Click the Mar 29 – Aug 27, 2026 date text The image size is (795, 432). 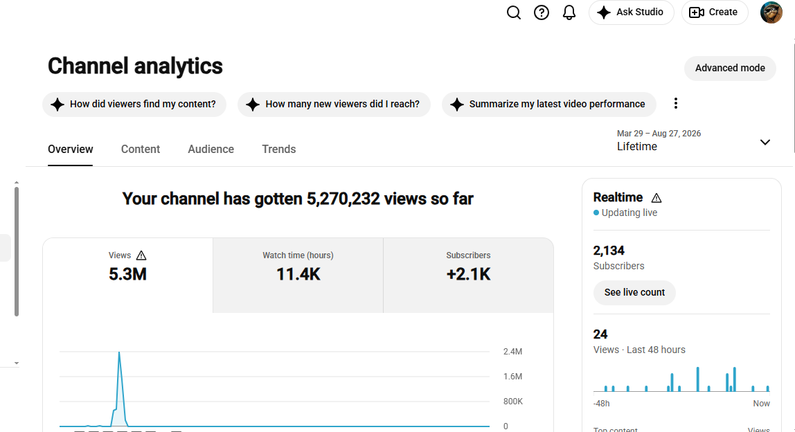(659, 134)
